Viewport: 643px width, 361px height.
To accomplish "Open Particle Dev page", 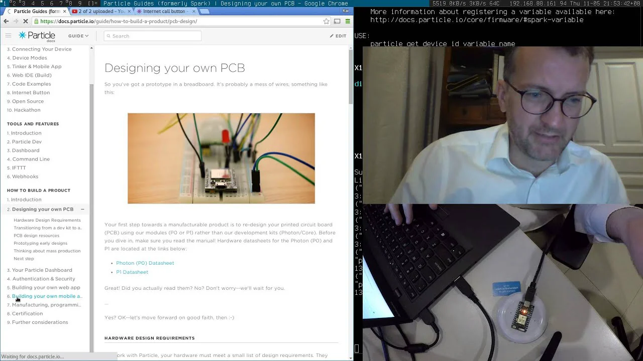I will coord(27,142).
